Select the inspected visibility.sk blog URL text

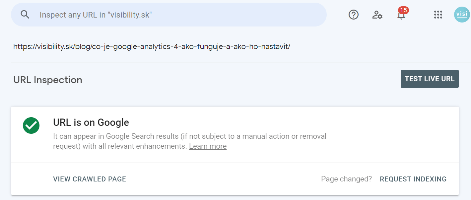coord(152,46)
